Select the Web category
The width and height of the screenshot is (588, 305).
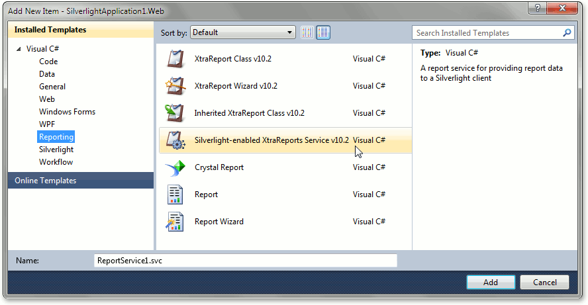click(47, 99)
